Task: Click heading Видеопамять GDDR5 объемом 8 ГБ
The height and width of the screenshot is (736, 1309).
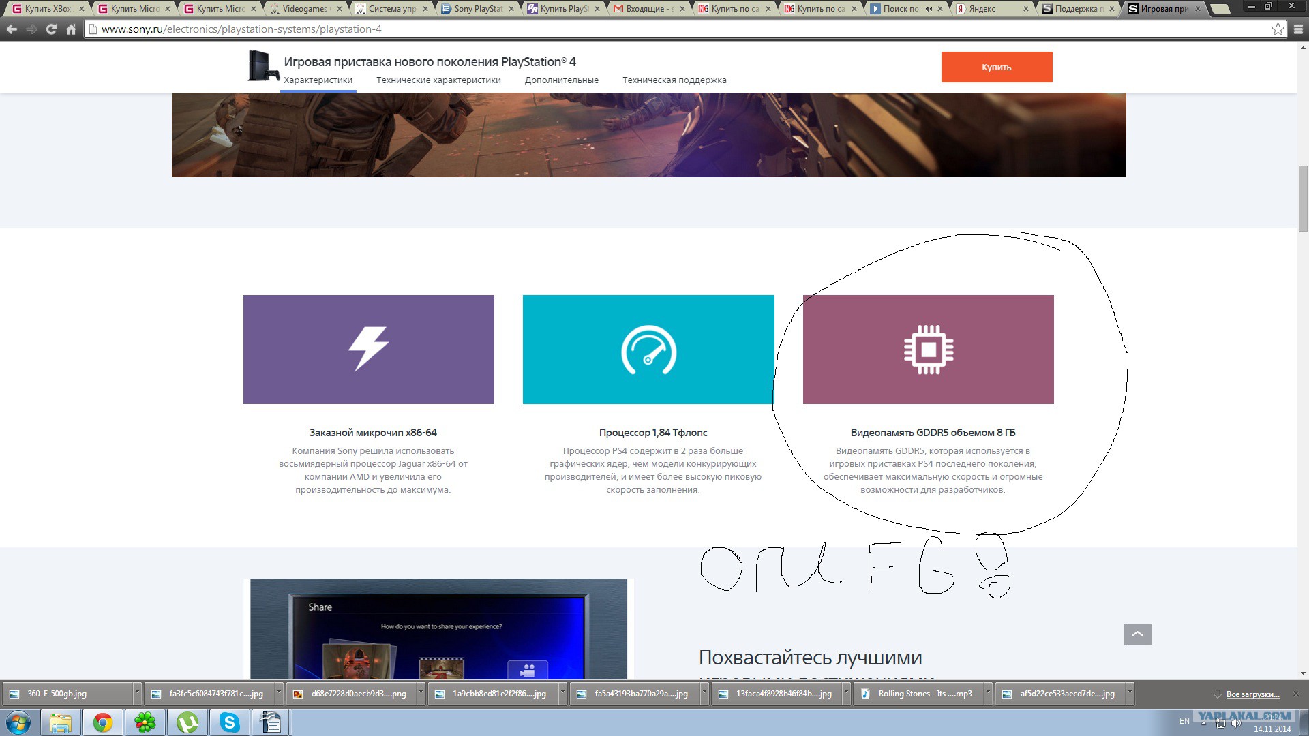Action: coord(933,433)
